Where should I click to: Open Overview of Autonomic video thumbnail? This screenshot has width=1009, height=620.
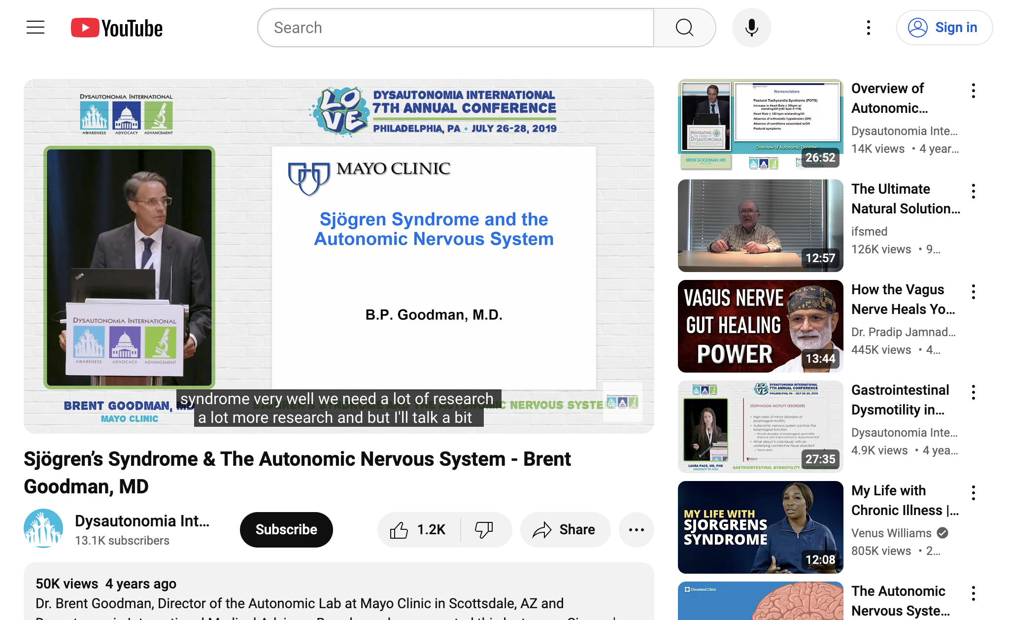760,124
